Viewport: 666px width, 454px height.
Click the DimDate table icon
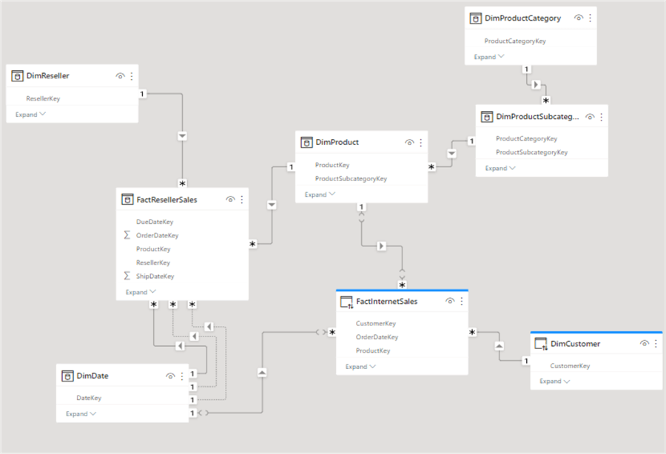(67, 376)
